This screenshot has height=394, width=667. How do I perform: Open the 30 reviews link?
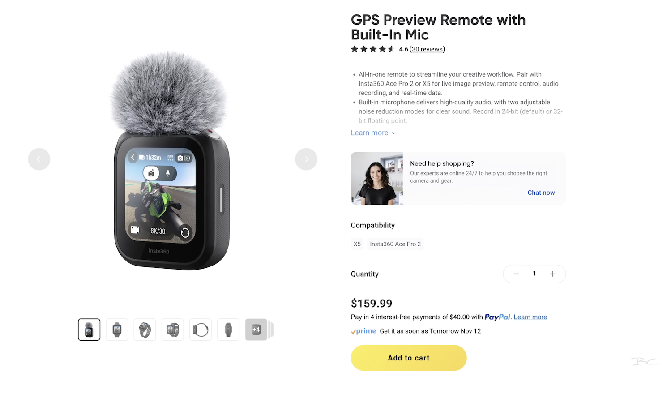coord(428,49)
